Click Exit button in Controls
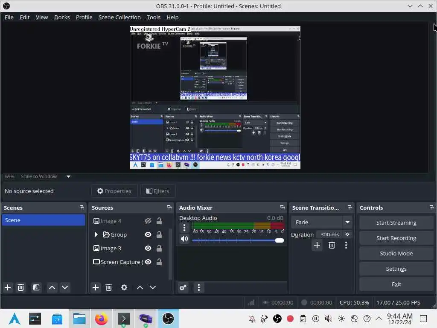Image resolution: width=437 pixels, height=328 pixels. pos(396,284)
